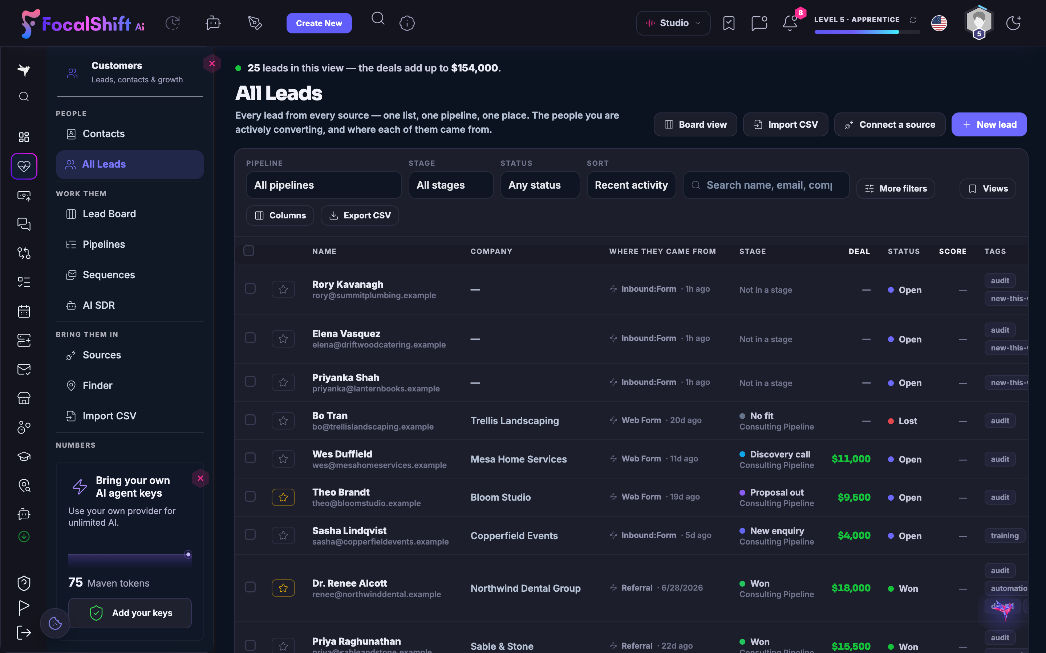Image resolution: width=1046 pixels, height=653 pixels.
Task: Expand the Studio workspace switcher
Action: [x=673, y=23]
